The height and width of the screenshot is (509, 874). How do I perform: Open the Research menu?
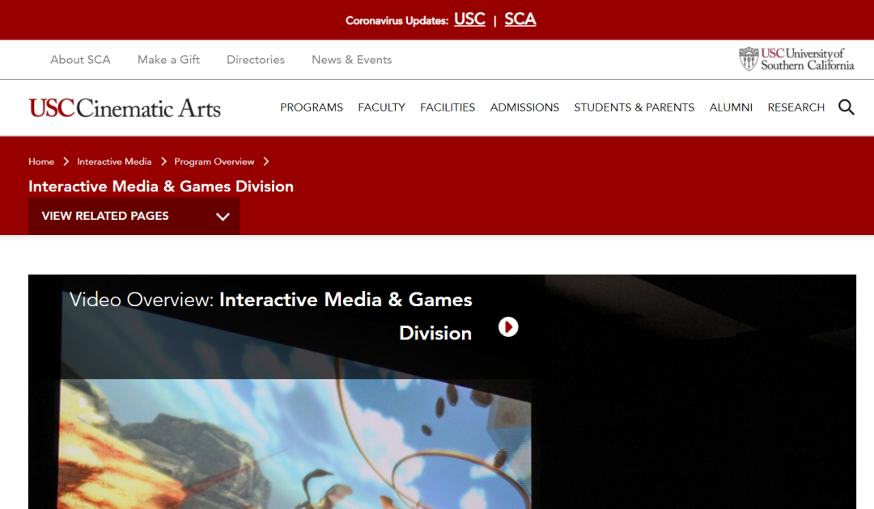pos(796,107)
